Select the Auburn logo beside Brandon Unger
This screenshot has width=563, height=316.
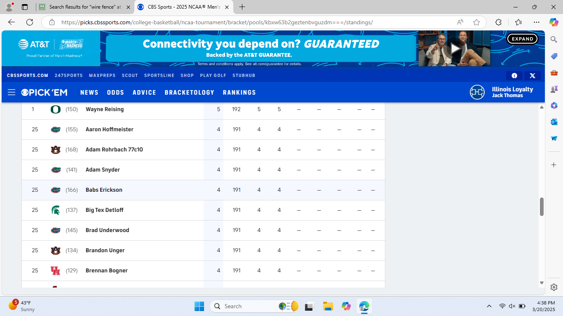55,250
